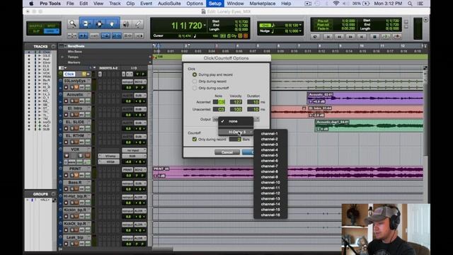
Task: Toggle mute on the Click track
Action: coord(88,74)
